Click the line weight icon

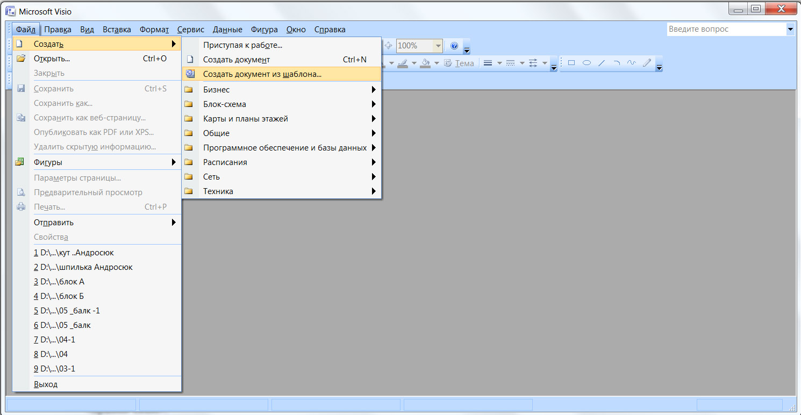coord(488,63)
